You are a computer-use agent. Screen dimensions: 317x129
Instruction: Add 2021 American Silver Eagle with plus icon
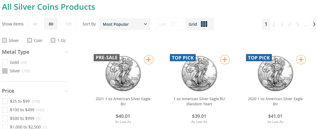(x=148, y=60)
